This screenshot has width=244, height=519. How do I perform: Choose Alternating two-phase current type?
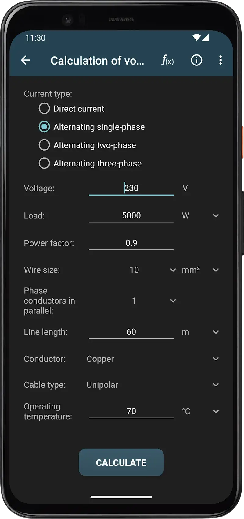[44, 145]
